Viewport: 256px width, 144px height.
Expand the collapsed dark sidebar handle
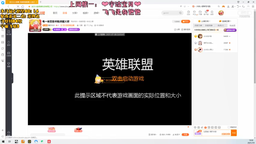point(12,78)
